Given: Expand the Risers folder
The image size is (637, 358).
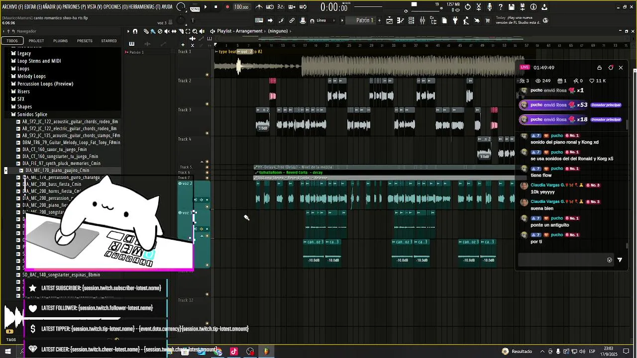Looking at the screenshot, I should click(x=23, y=91).
